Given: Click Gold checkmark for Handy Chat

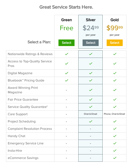Looking at the screenshot, I should [115, 136].
